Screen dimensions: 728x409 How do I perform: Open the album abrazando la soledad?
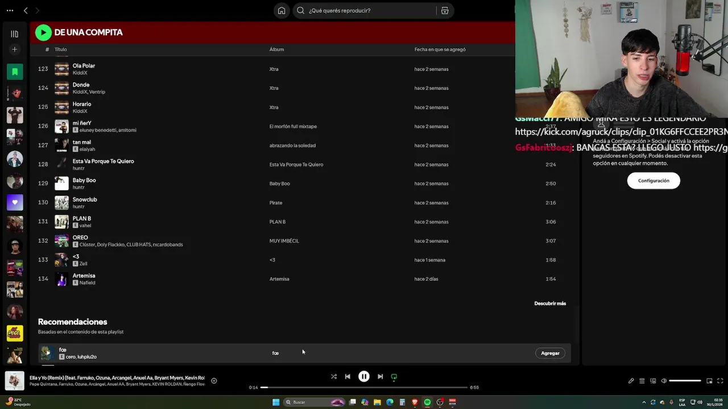(292, 145)
